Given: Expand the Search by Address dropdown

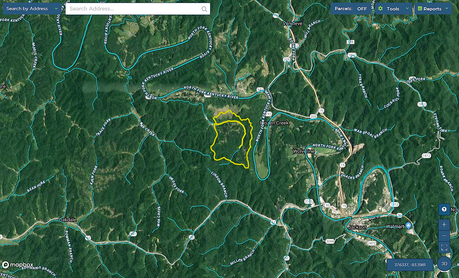Looking at the screenshot, I should point(56,9).
